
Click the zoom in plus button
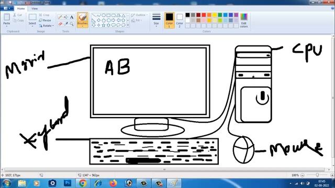click(332, 175)
